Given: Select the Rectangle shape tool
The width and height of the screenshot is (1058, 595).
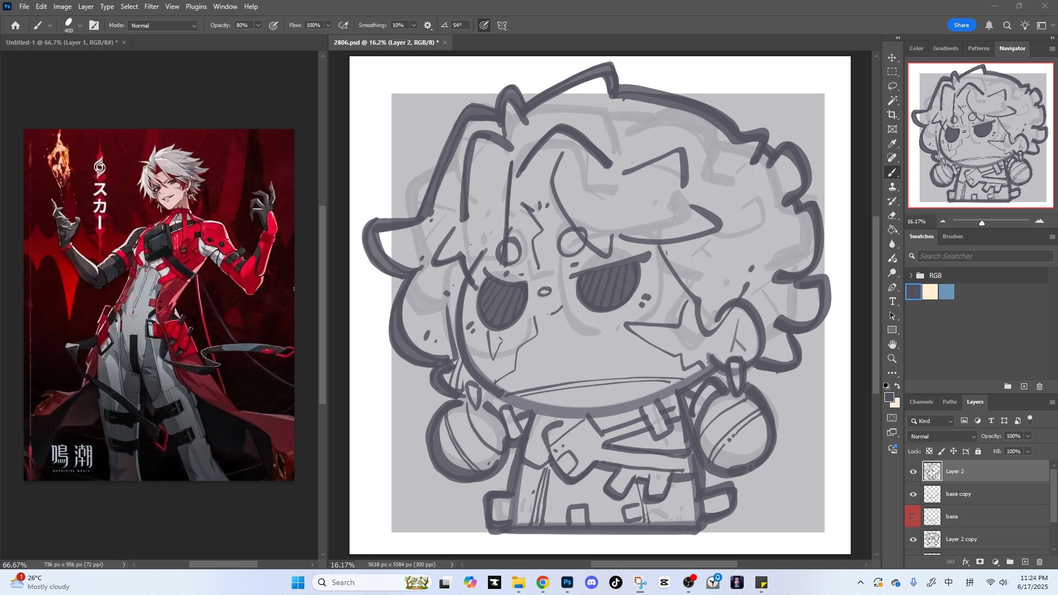Looking at the screenshot, I should [892, 330].
